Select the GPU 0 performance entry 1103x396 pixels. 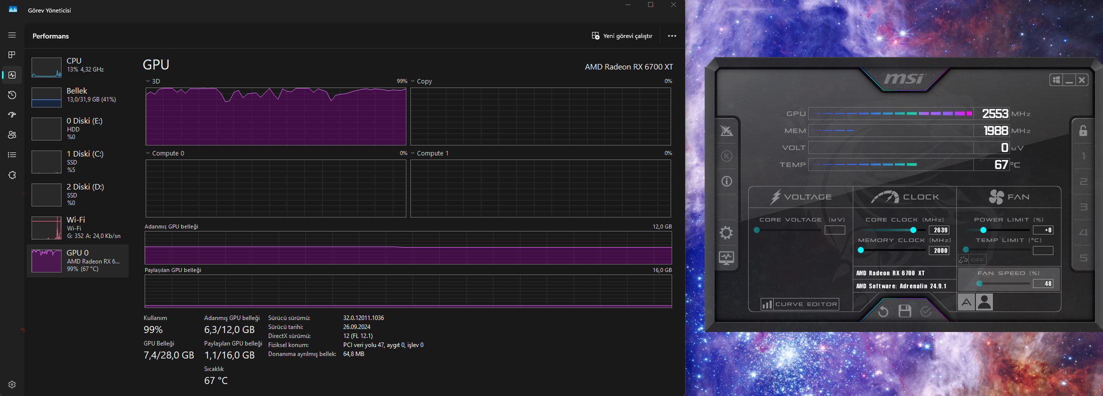(x=78, y=260)
